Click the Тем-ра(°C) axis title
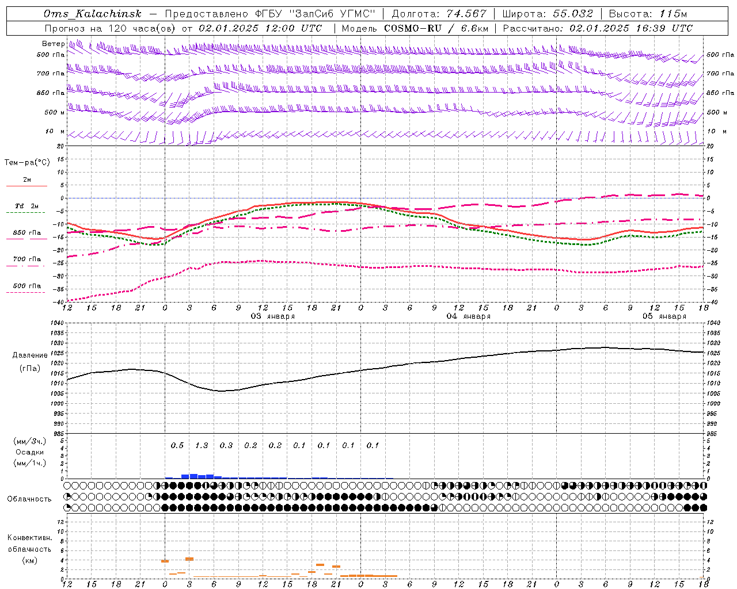Screen dimensions: 737x589 [x=27, y=163]
